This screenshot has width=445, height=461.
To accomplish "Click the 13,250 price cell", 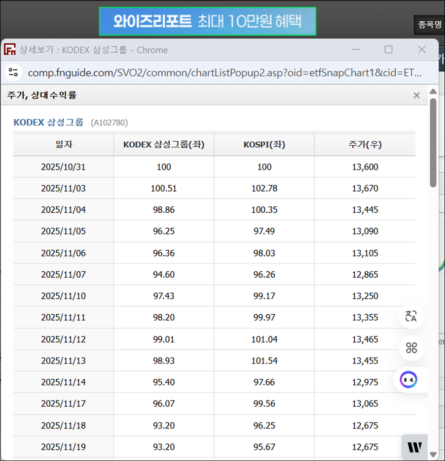I will click(365, 296).
